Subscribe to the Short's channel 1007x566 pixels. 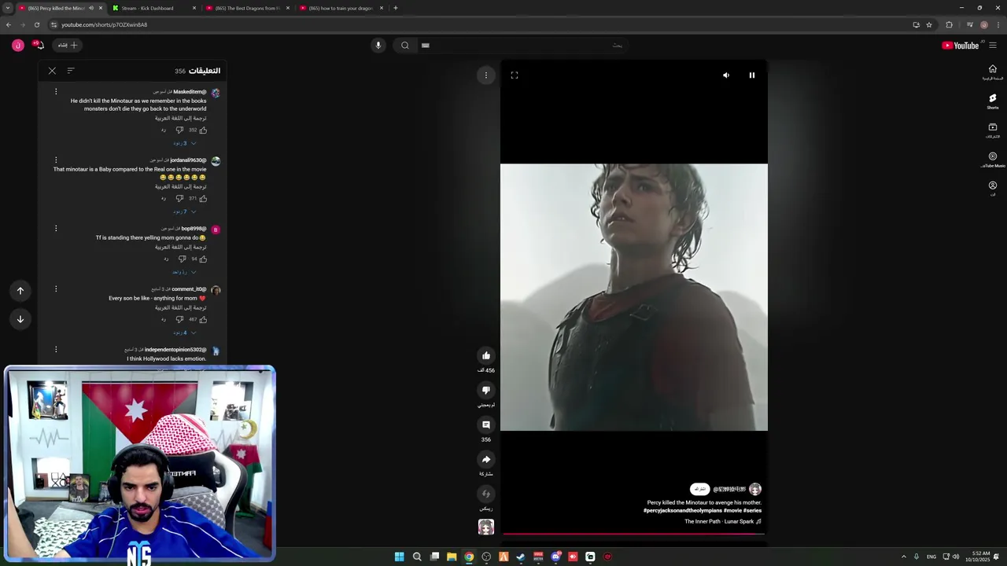[x=699, y=489]
